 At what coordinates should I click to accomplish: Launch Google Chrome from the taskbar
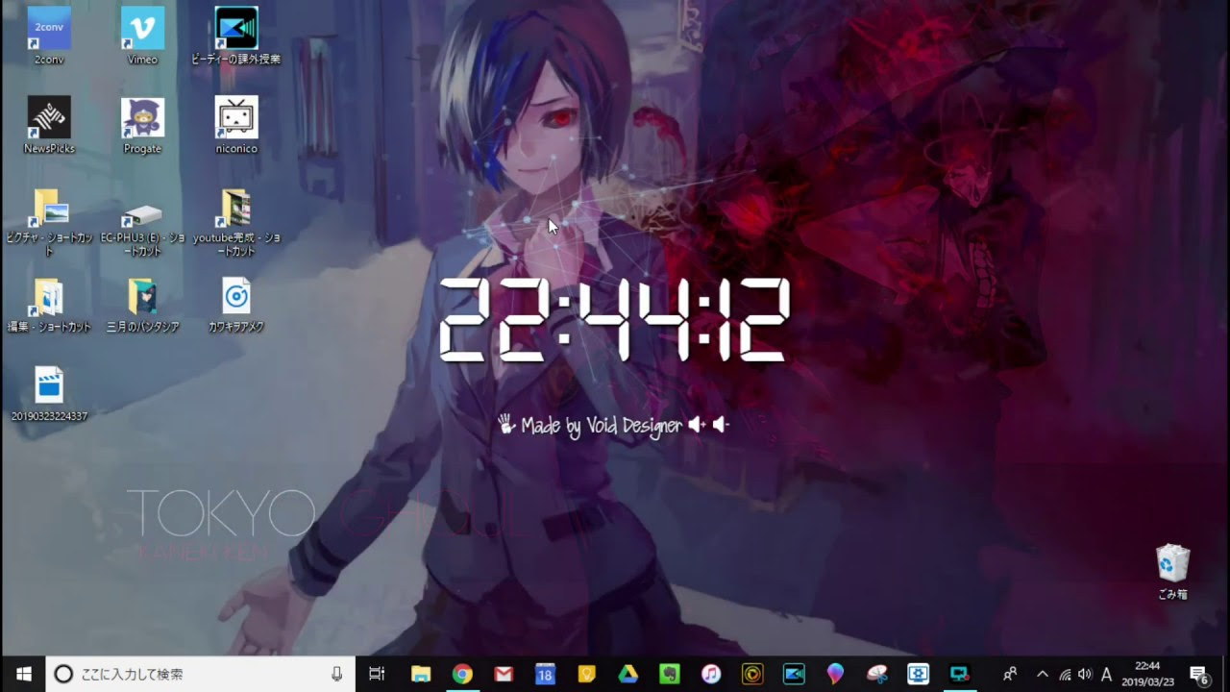tap(462, 674)
